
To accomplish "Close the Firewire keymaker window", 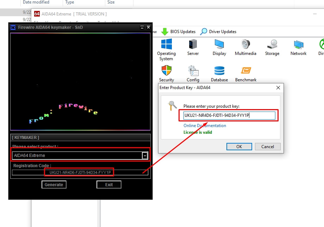I will point(148,27).
